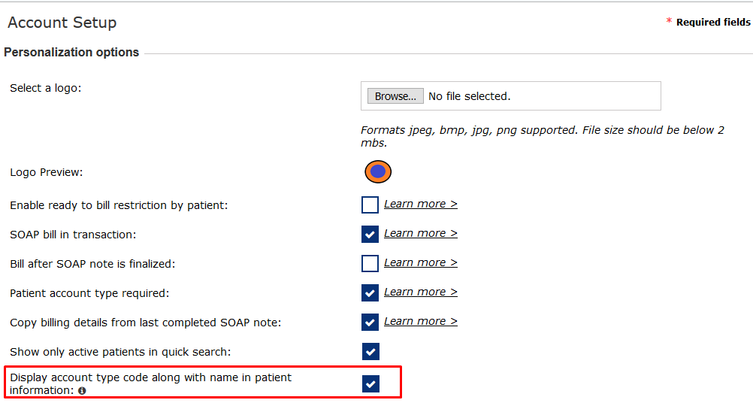Uncheck SOAP bill in transaction
The image size is (753, 403).
pos(370,234)
